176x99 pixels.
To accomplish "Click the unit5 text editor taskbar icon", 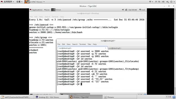I will [x=3, y=97].
